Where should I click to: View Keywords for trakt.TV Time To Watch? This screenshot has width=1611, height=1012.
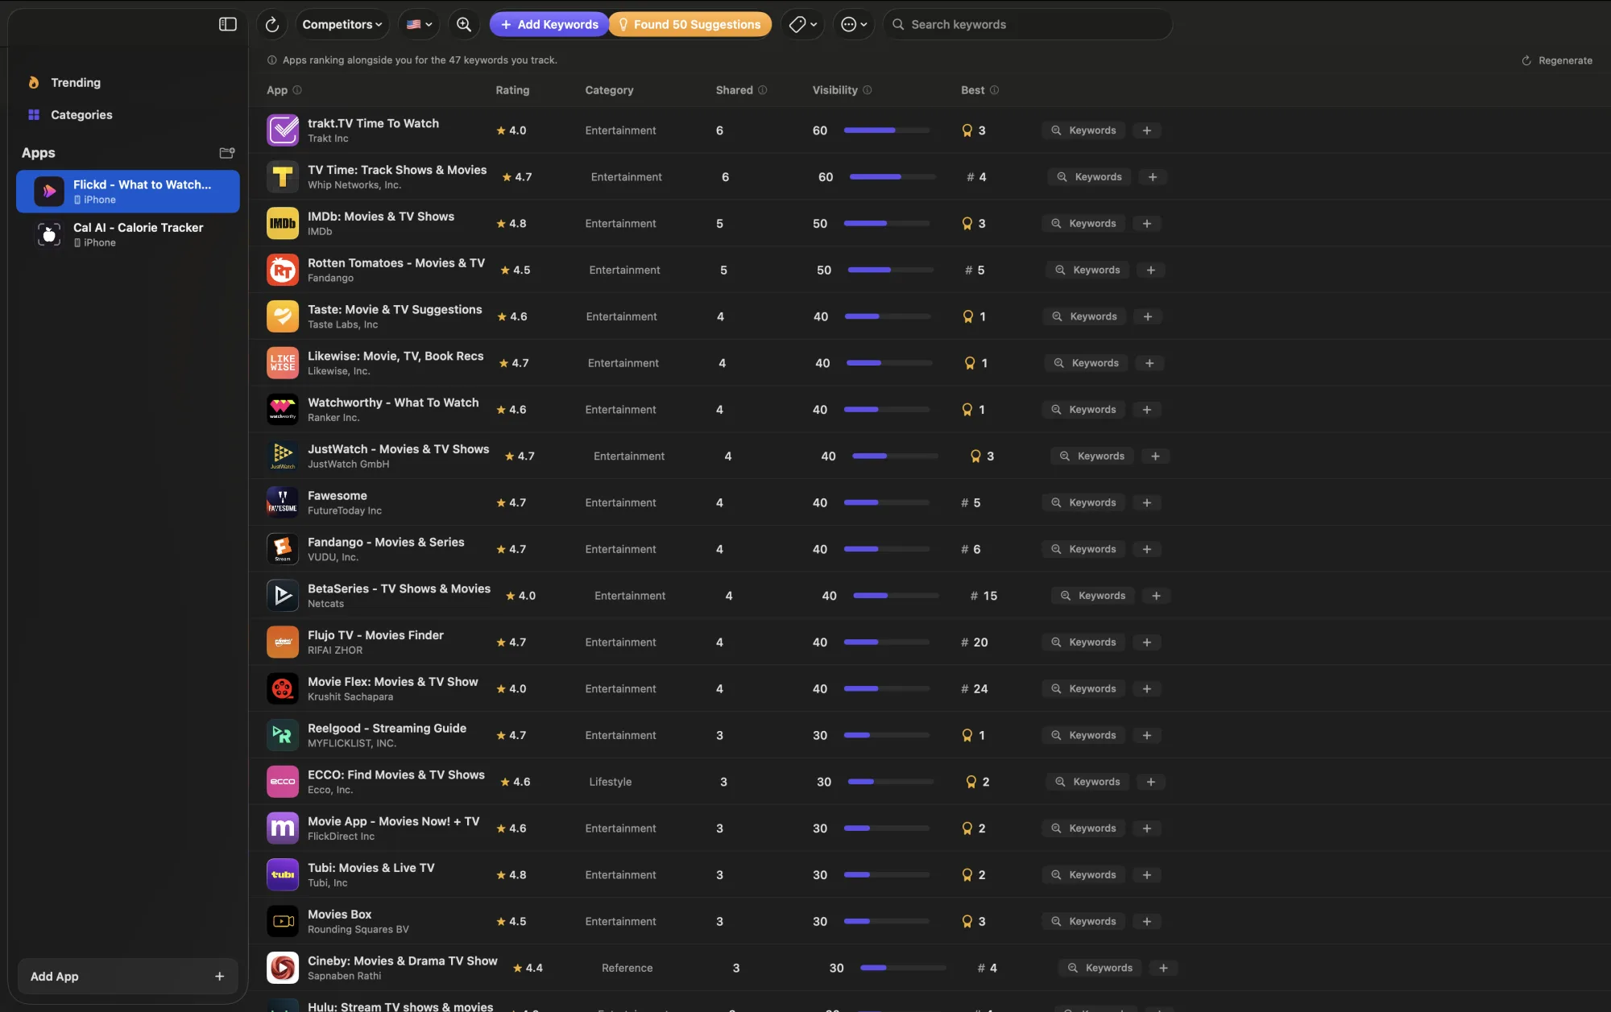(x=1083, y=130)
